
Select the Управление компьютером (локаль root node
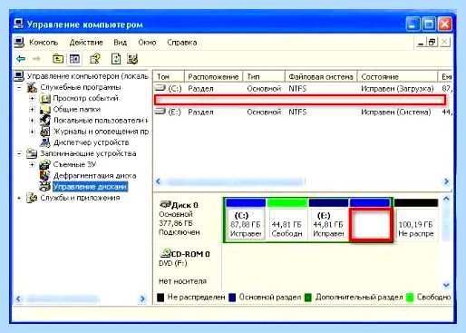coord(88,76)
